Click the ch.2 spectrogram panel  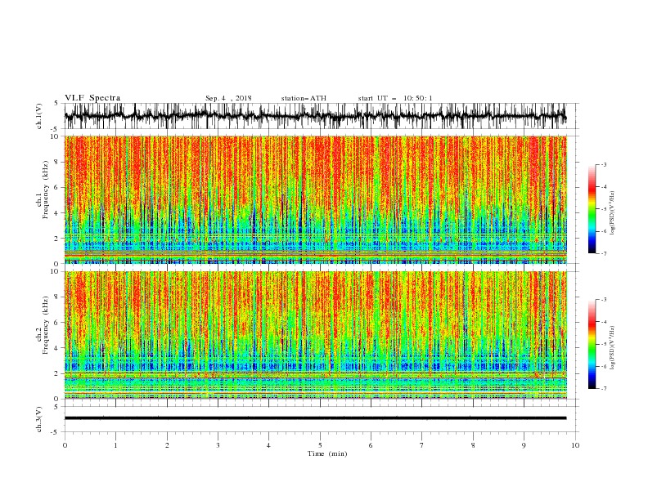316,335
